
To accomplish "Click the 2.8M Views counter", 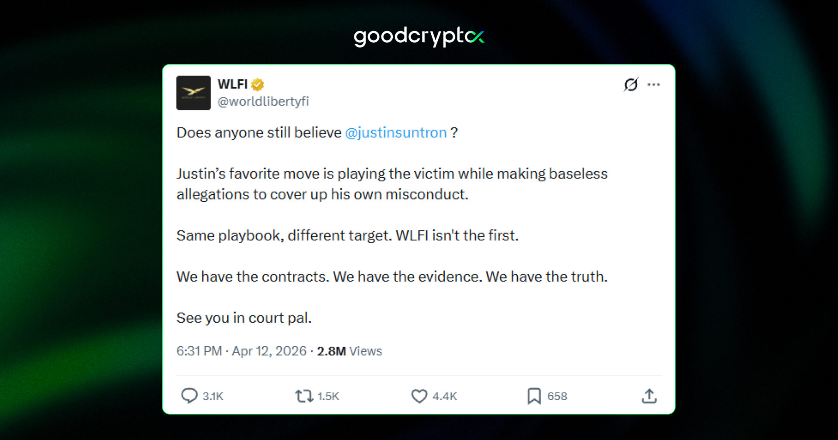I will (x=349, y=351).
